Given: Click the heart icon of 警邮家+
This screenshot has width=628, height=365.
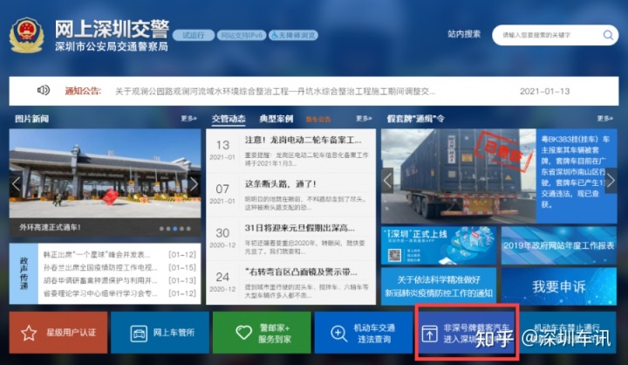Looking at the screenshot, I should coord(243,333).
